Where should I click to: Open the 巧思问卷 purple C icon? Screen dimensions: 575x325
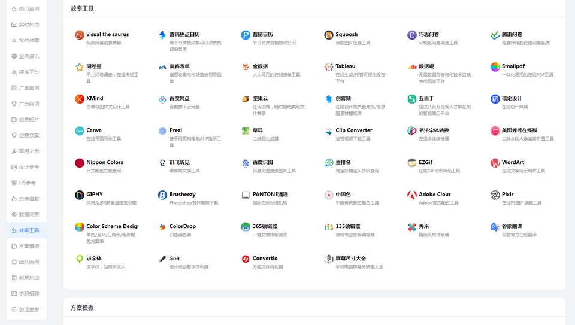point(412,35)
